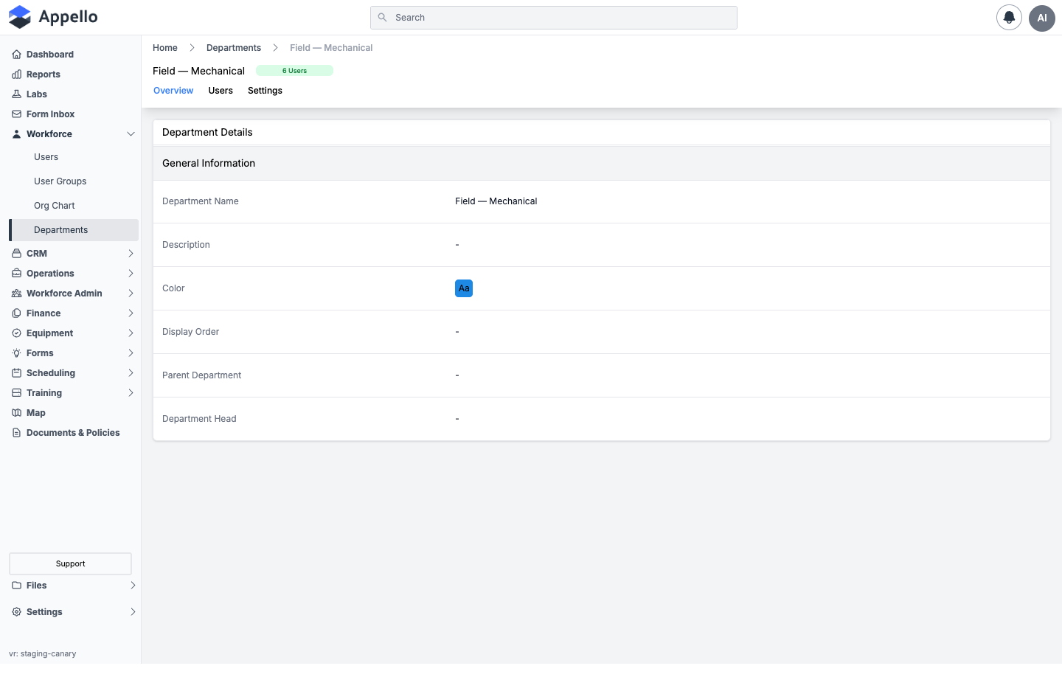Screen dimensions: 1062x677
Task: Click the Documents & Policies file icon
Action: [16, 433]
